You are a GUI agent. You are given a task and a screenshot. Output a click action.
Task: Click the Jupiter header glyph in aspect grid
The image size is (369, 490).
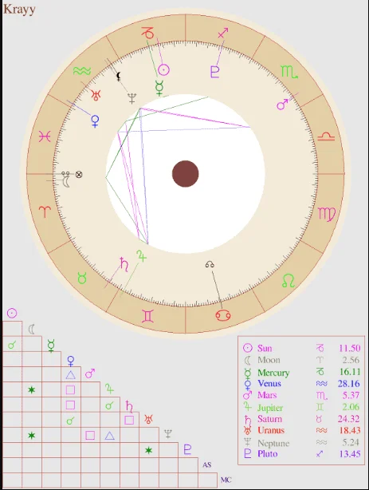click(x=109, y=389)
